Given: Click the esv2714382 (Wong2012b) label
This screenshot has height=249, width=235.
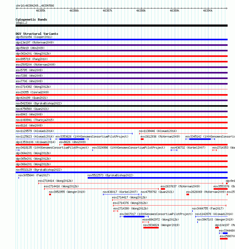Looking at the screenshot, I should [x=33, y=87].
